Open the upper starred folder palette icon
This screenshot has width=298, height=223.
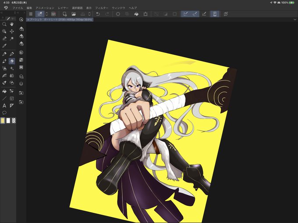21,93
